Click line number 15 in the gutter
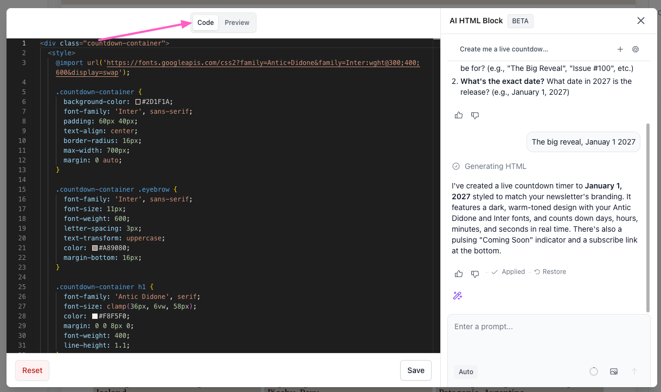 click(x=22, y=190)
